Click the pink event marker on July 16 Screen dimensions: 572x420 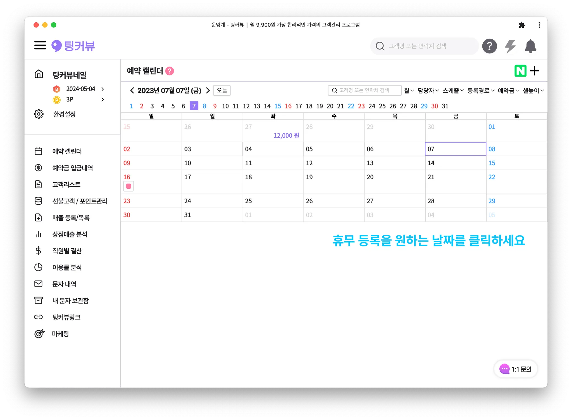[128, 186]
